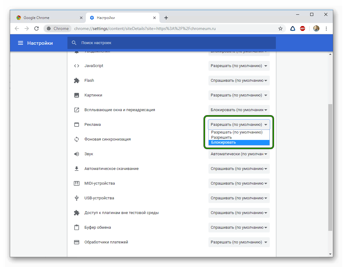Click the Обработчики платежей label
The width and height of the screenshot is (343, 267).
click(x=106, y=242)
